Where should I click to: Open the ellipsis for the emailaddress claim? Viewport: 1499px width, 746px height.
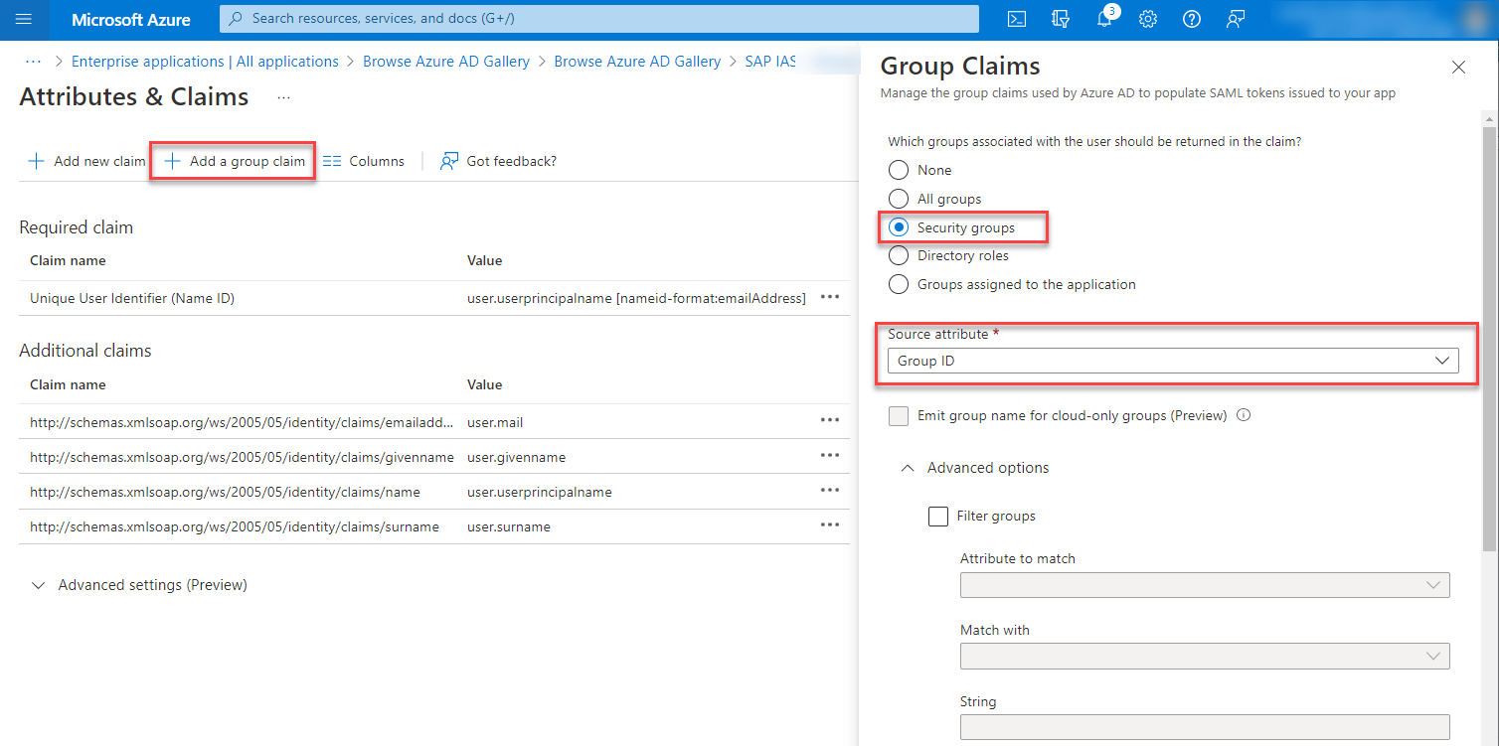(830, 420)
